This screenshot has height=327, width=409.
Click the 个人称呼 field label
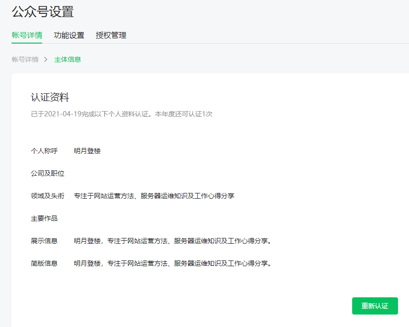pos(44,151)
